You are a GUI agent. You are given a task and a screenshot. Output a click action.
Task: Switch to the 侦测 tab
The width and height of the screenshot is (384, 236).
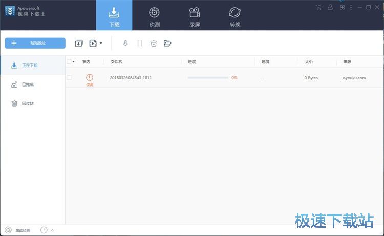tap(154, 16)
